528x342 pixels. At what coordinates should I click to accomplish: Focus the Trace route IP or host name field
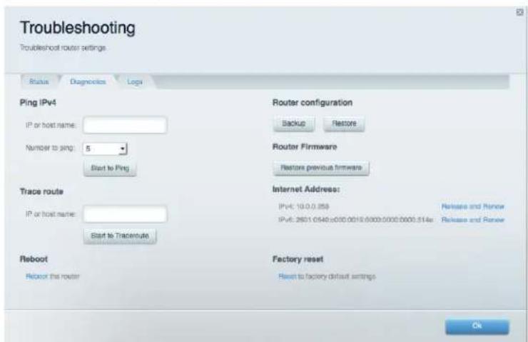[x=125, y=214]
